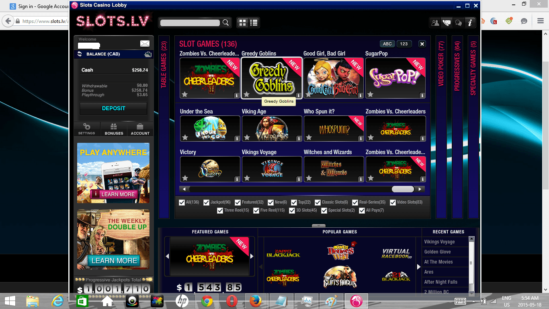The width and height of the screenshot is (549, 309).
Task: Click scroll-right arrow on slot games scrollbar
Action: [420, 189]
